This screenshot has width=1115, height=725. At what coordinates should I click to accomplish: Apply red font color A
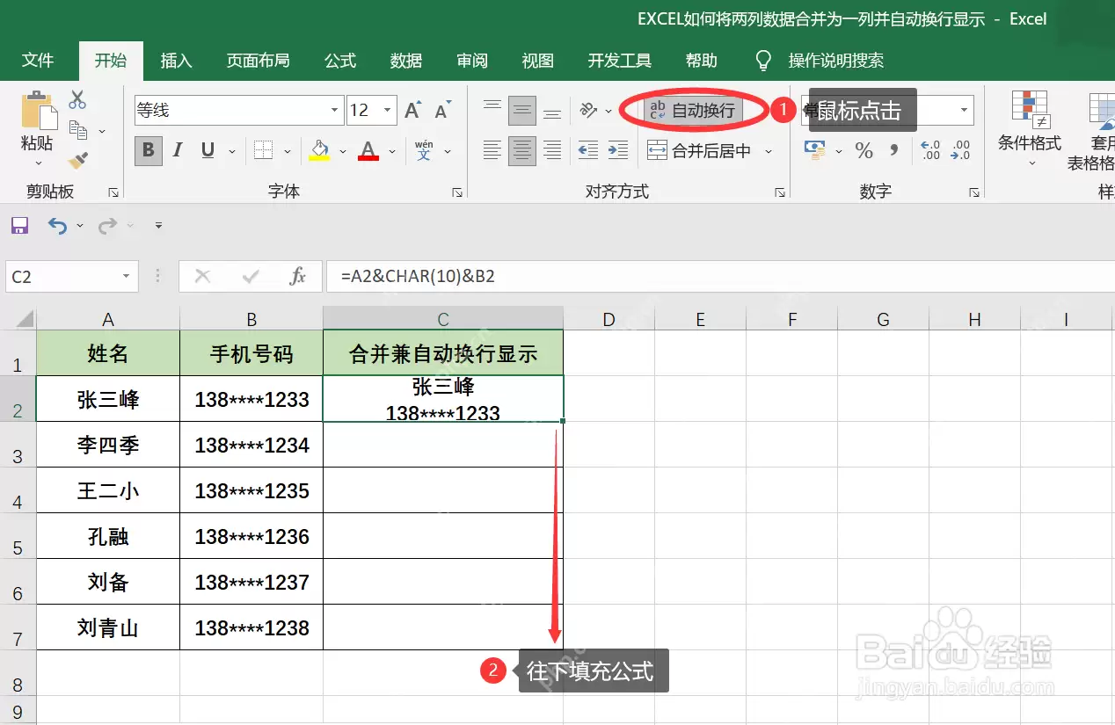click(368, 150)
